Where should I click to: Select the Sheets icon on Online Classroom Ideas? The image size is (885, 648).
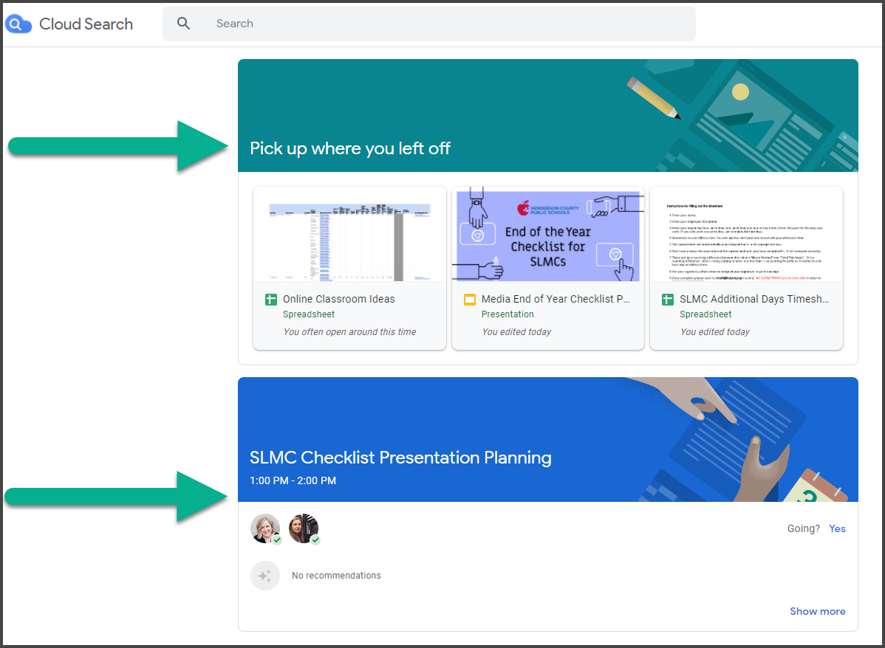pos(270,299)
